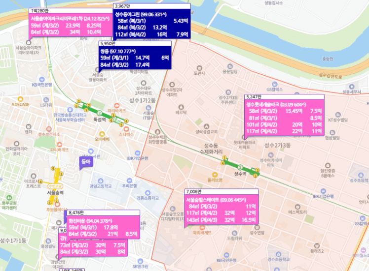The image size is (369, 271).
Task: Click the 서울숲IT밸리 building icon
Action: (x=148, y=108)
